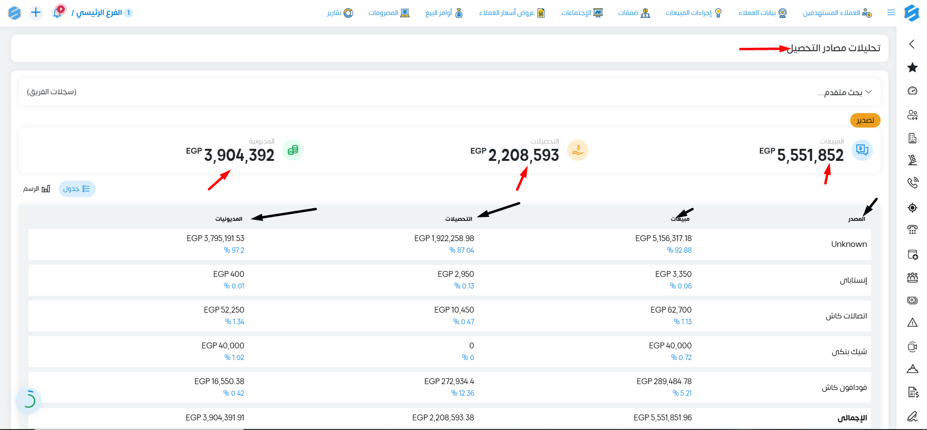Open the صفقات menu
The width and height of the screenshot is (927, 430).
click(634, 13)
